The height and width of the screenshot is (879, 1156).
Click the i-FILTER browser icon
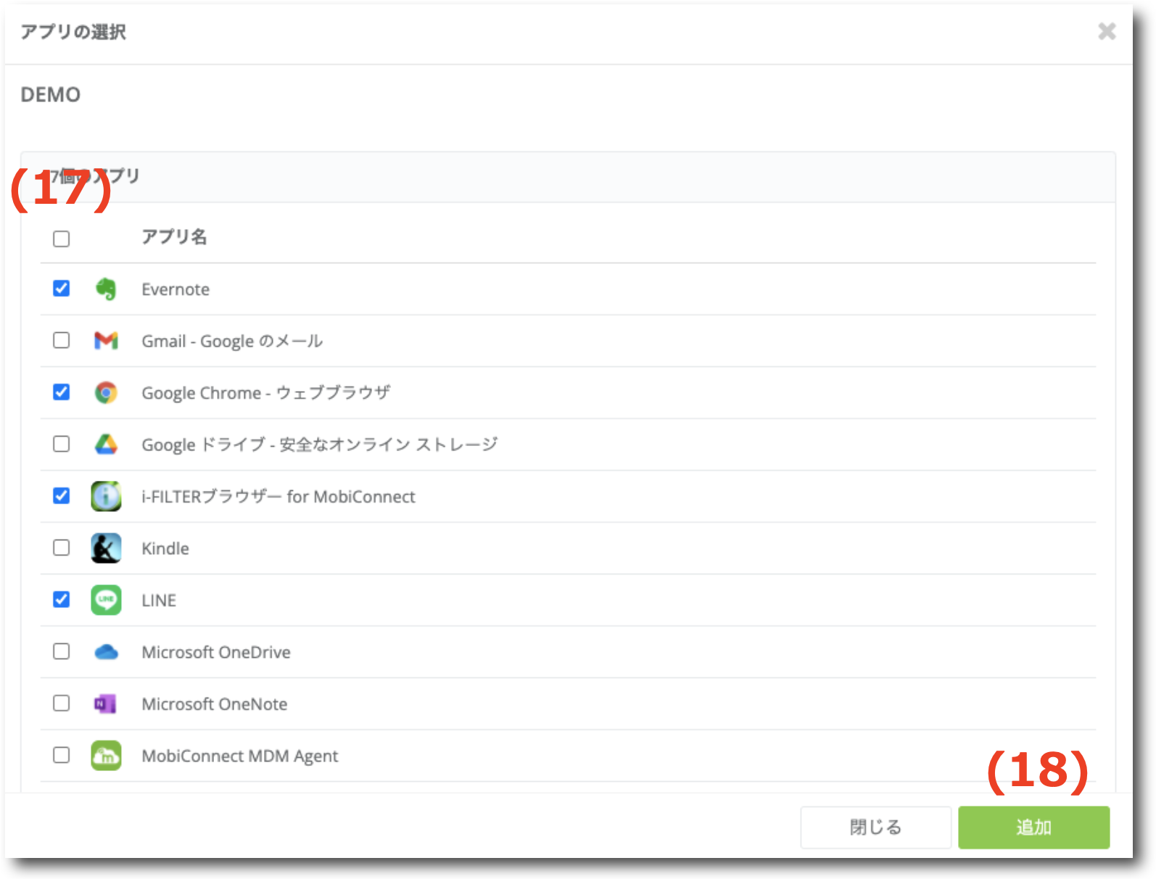106,496
